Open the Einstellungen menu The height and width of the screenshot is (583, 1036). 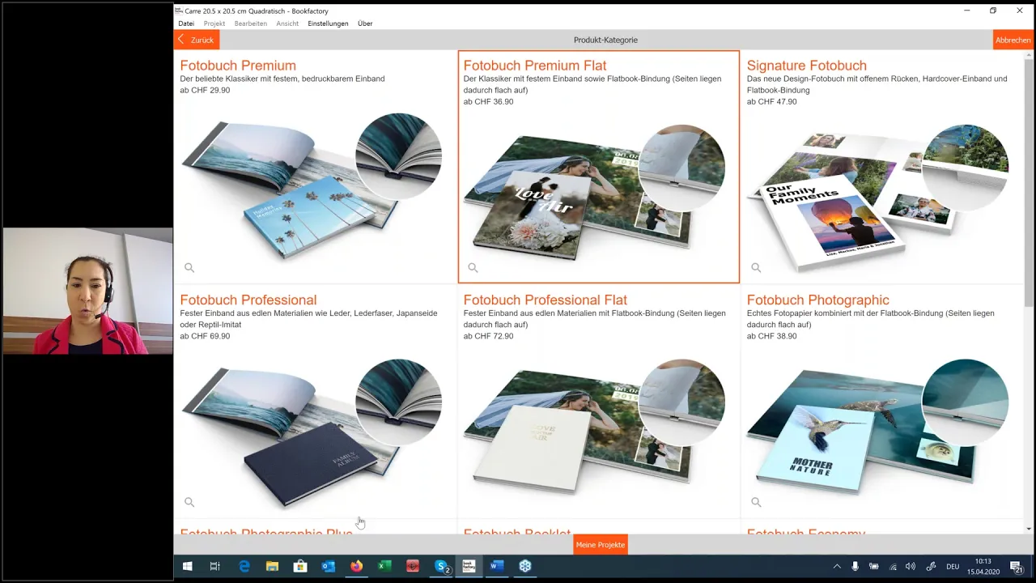pos(328,23)
